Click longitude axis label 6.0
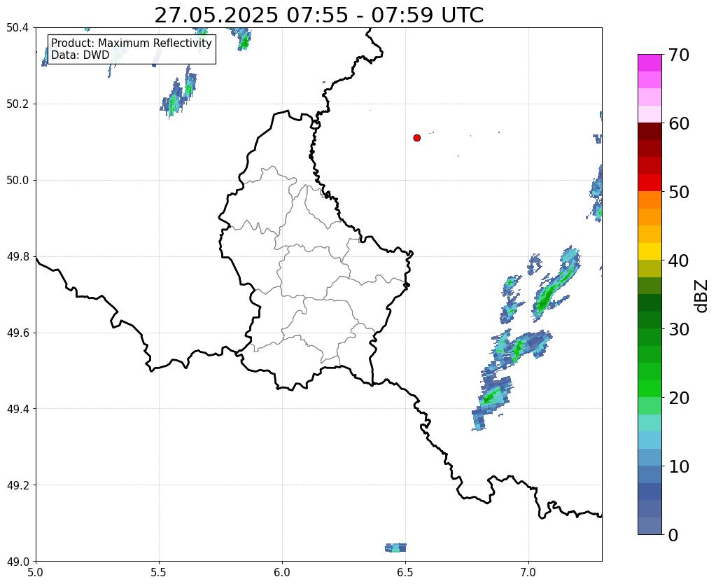Screen dimensions: 716x584 point(282,573)
